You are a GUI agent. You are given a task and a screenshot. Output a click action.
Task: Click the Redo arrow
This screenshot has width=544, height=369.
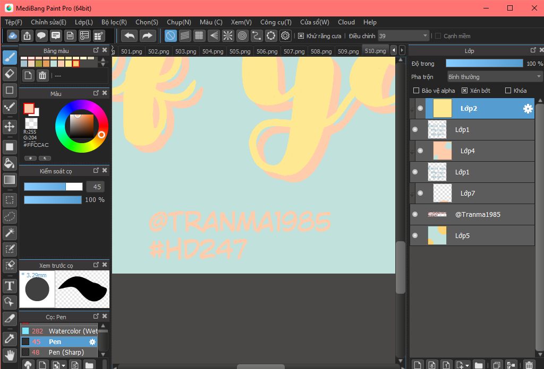tap(148, 36)
